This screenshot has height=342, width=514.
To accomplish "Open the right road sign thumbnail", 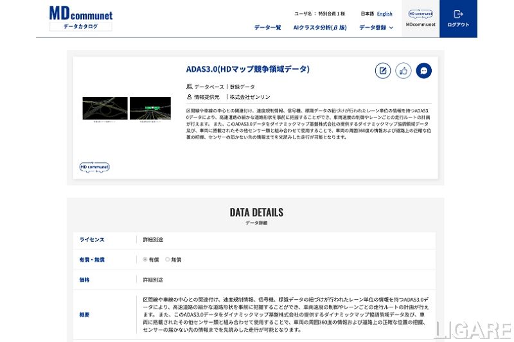I will point(150,108).
